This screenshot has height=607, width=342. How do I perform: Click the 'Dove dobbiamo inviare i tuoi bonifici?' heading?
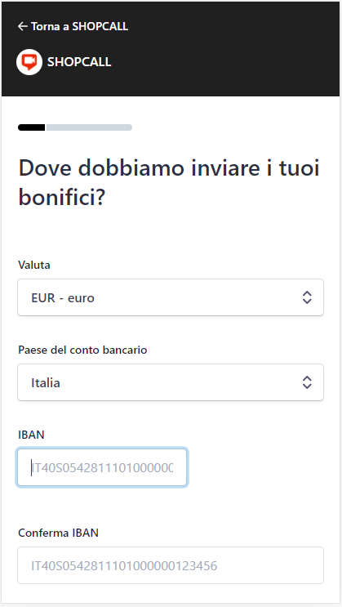pos(170,183)
